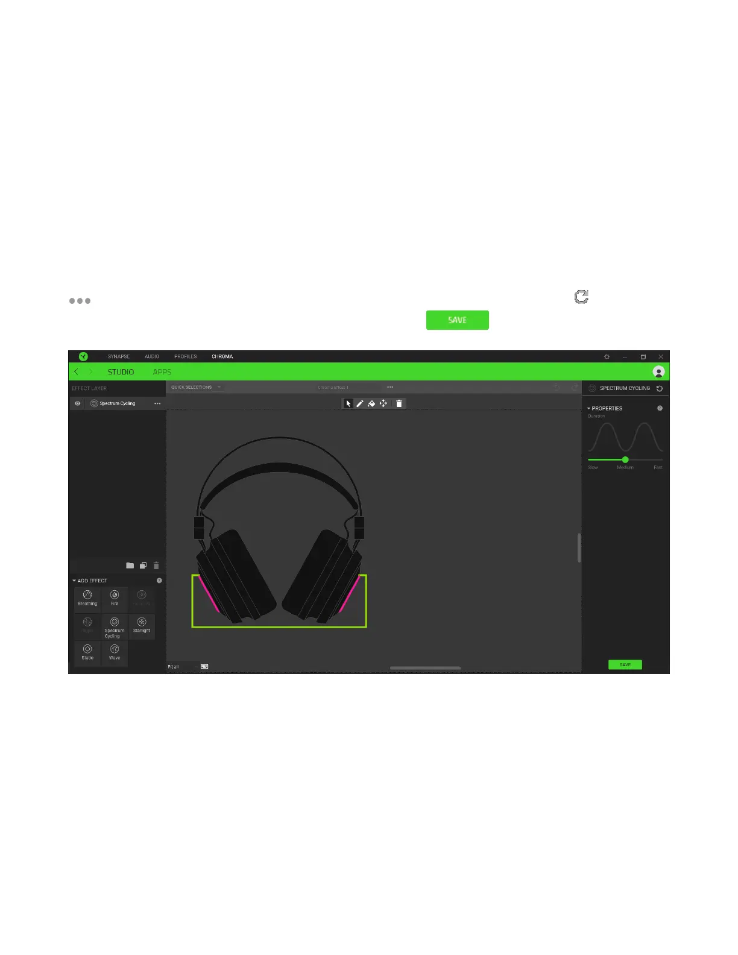This screenshot has height=955, width=738.
Task: Select the pen tool
Action: click(x=360, y=403)
